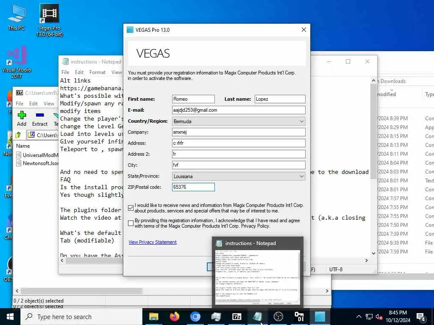Click the Last name input field

[280, 99]
